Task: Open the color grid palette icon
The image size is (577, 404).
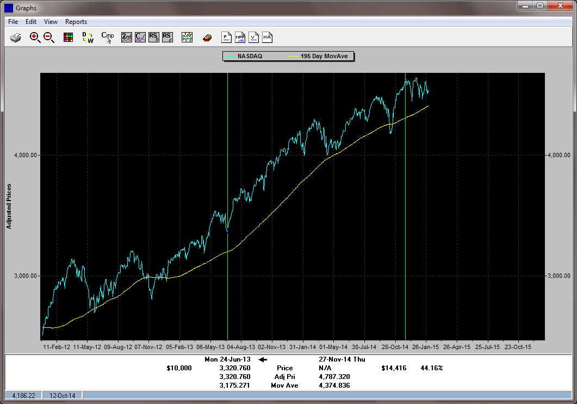Action: [68, 38]
